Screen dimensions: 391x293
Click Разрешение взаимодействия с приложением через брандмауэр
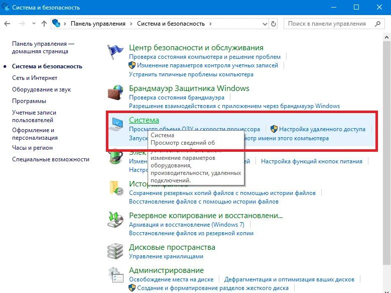[234, 106]
